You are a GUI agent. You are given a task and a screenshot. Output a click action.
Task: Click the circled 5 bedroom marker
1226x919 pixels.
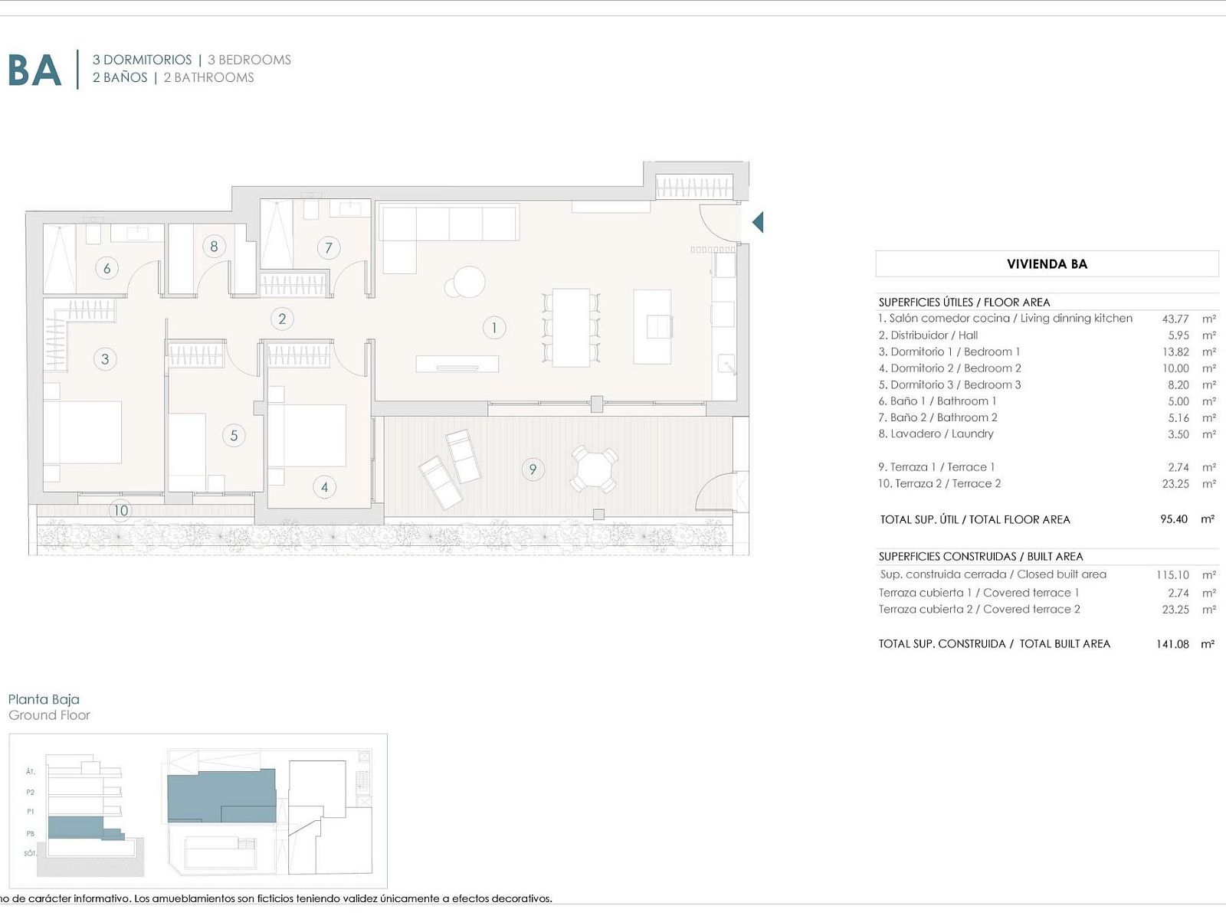(x=234, y=436)
